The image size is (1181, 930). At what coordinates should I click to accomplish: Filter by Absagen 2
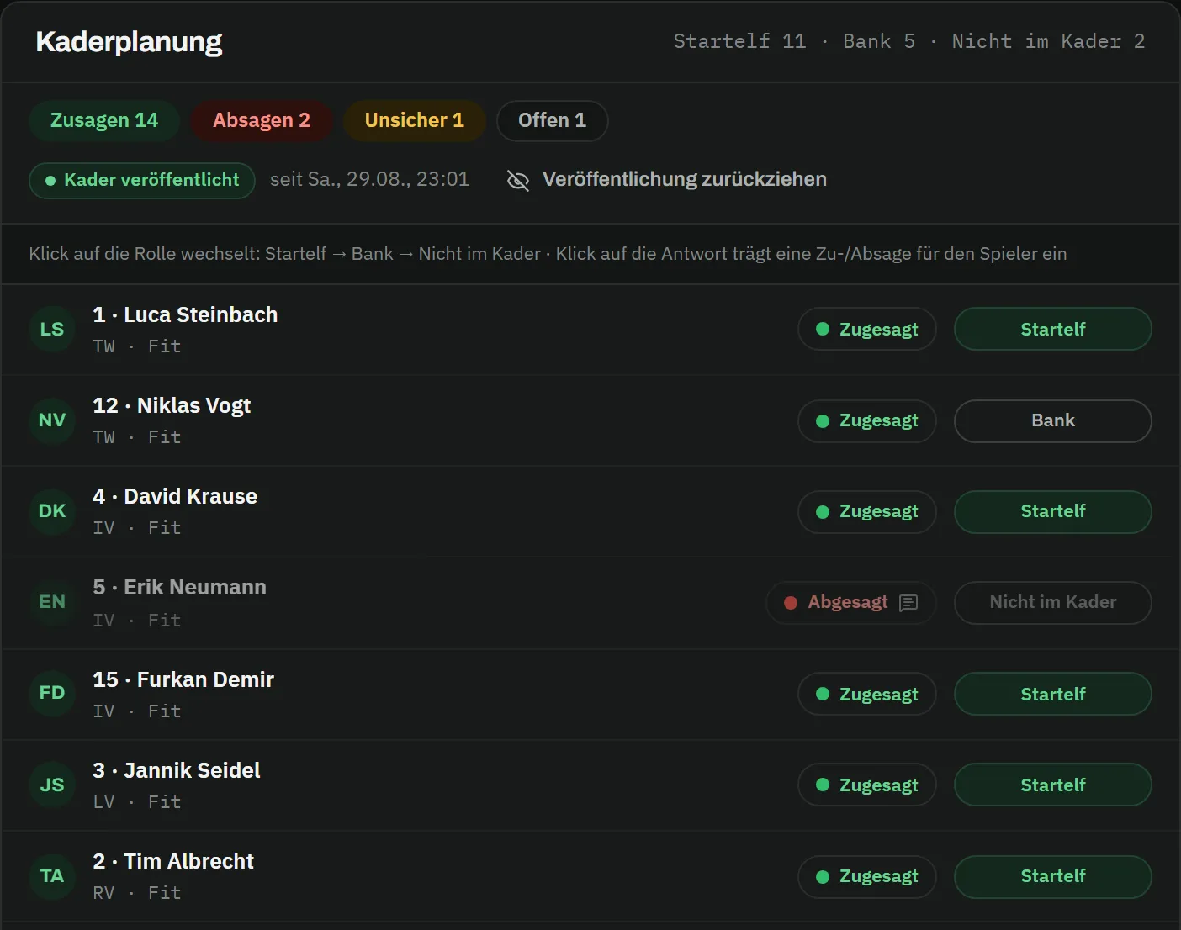pyautogui.click(x=261, y=120)
